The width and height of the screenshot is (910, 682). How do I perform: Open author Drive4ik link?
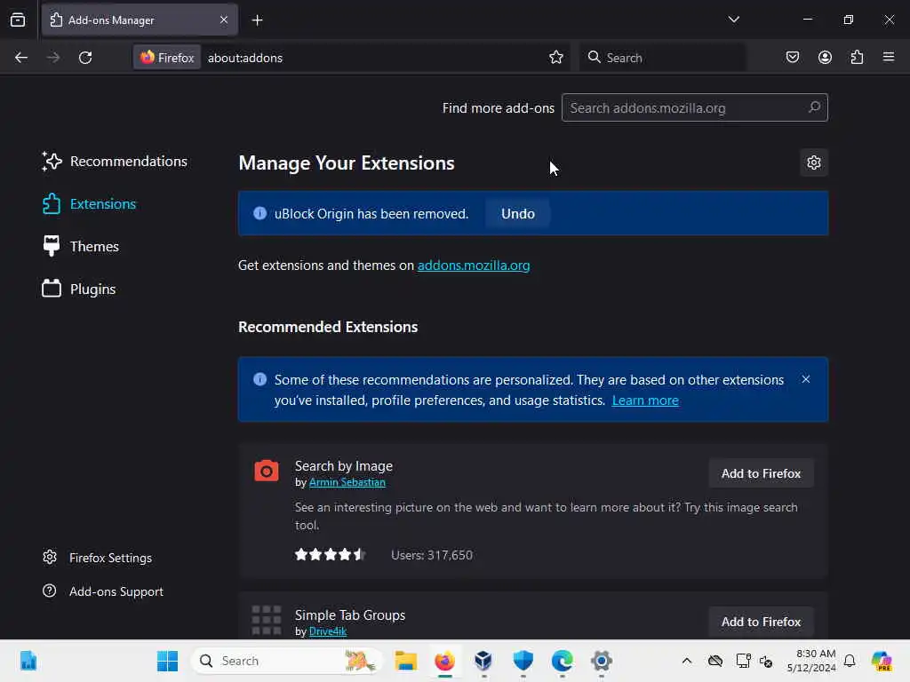click(x=328, y=631)
